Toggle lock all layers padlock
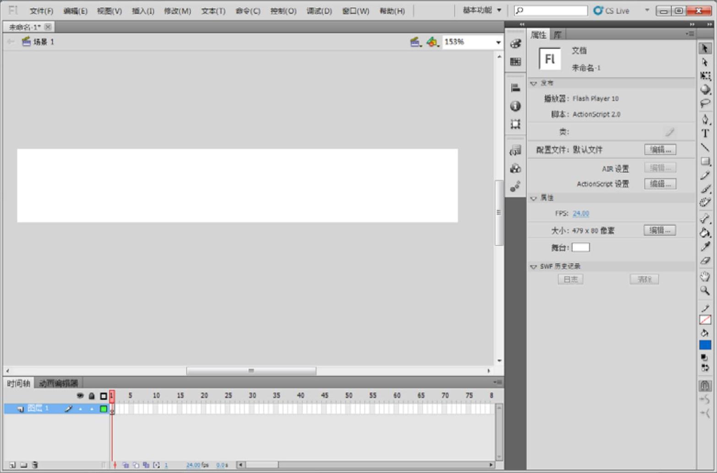This screenshot has width=717, height=473. coord(92,396)
